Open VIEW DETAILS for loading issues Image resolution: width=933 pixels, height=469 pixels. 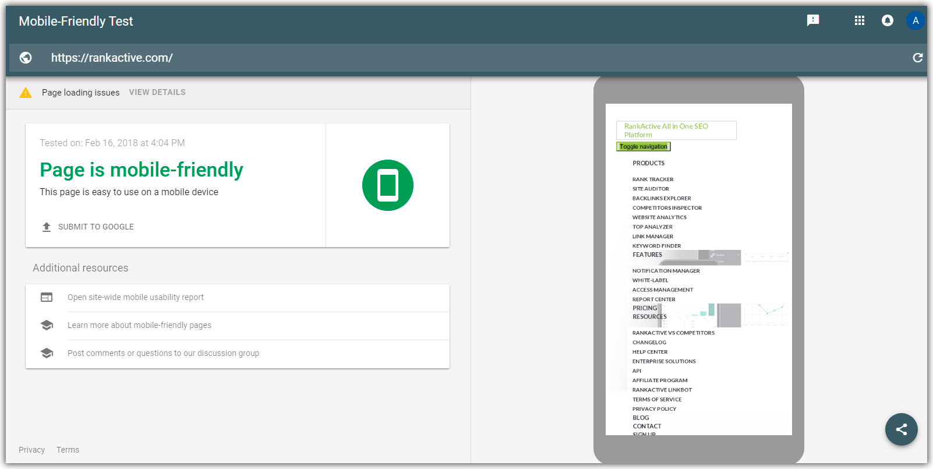[x=157, y=92]
